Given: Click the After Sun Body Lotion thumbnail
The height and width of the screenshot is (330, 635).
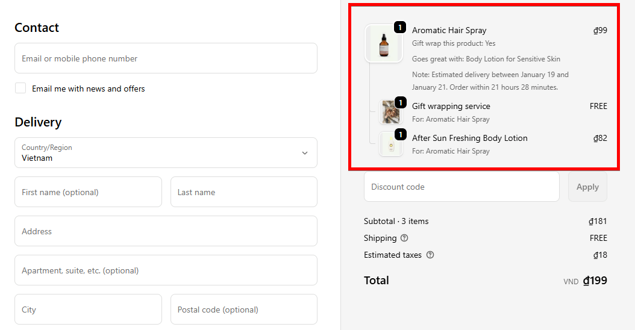Looking at the screenshot, I should click(x=390, y=145).
